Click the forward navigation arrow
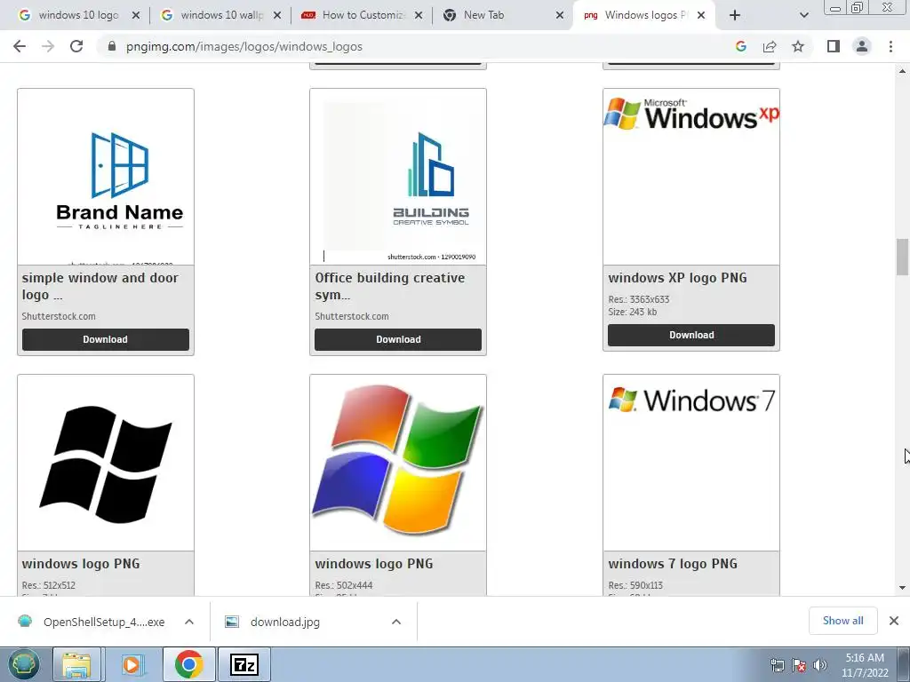The width and height of the screenshot is (910, 682). [x=48, y=46]
